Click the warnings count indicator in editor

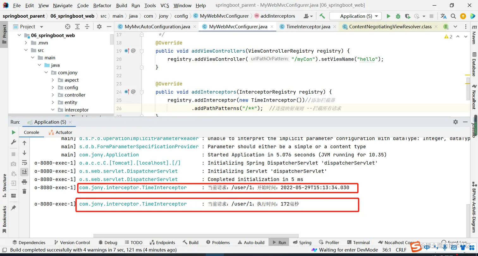point(449,37)
